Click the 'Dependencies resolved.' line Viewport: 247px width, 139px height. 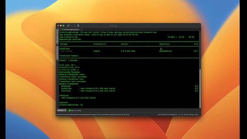(x=70, y=39)
